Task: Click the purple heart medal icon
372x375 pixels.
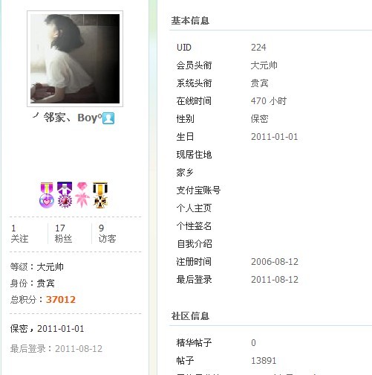Action: pos(47,195)
